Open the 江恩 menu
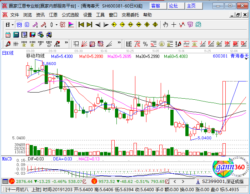This screenshot has width=250, height=194. (53, 15)
